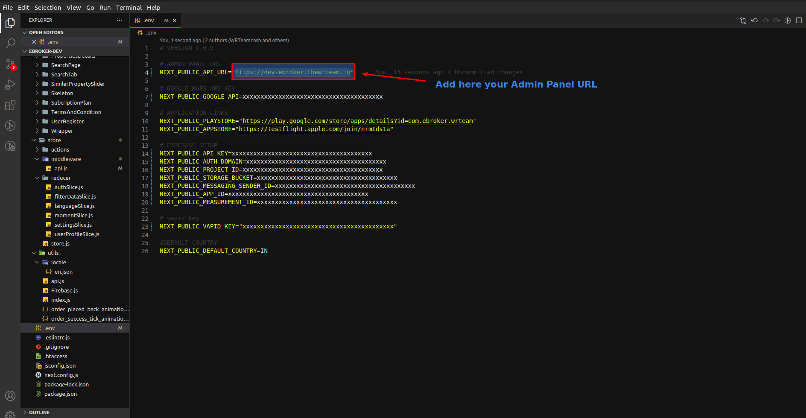Open the Help menu
Screen dimensions: 806x418
point(154,8)
